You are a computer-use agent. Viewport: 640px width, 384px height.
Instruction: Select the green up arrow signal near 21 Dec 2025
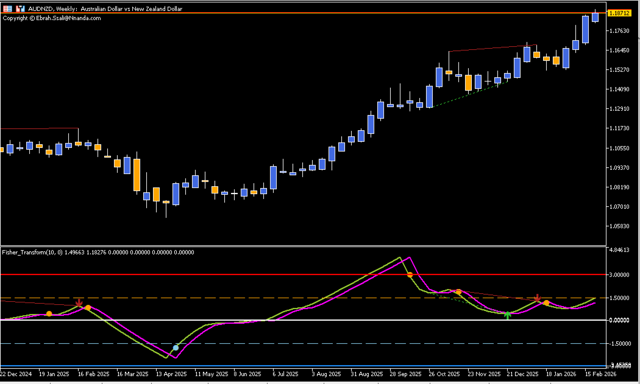coord(507,315)
